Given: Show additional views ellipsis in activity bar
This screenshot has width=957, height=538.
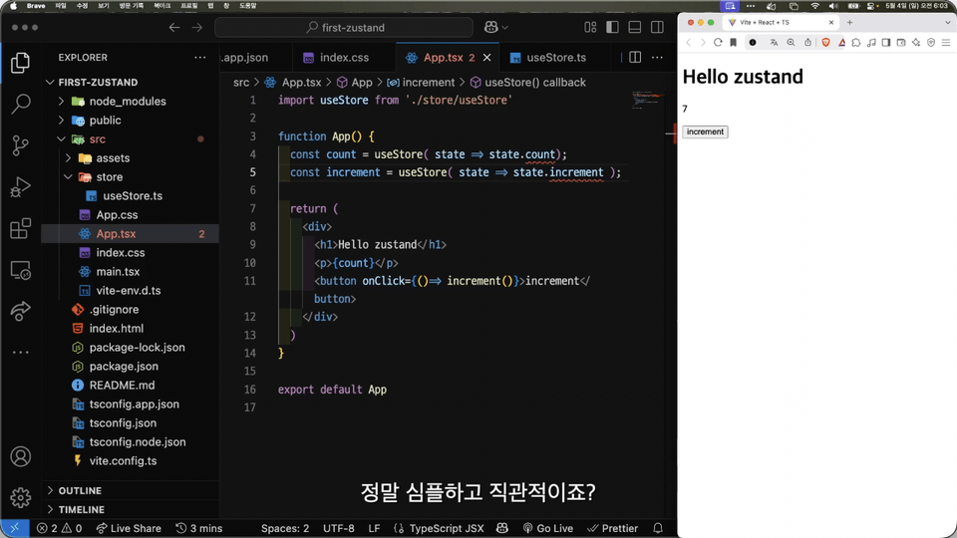Looking at the screenshot, I should 20,352.
